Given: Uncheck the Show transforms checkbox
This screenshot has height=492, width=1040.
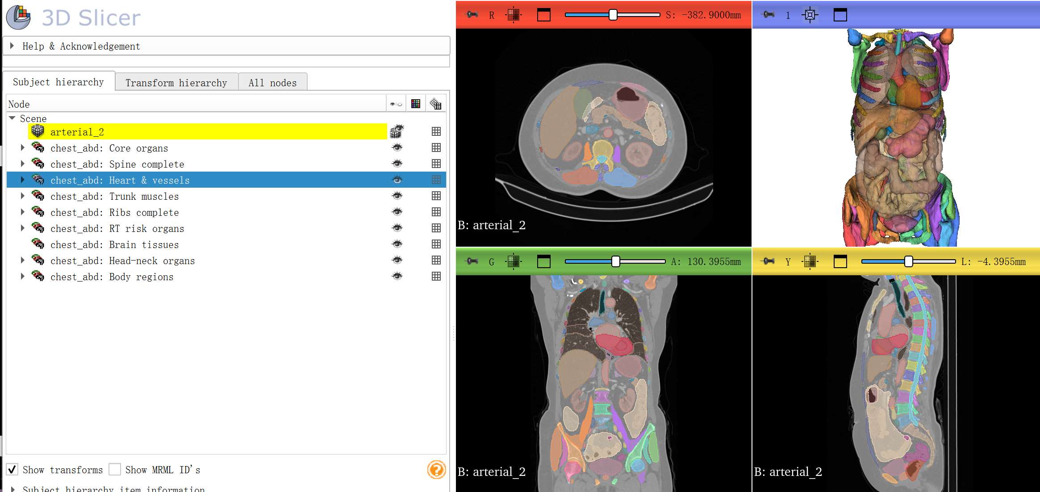Looking at the screenshot, I should [13, 470].
